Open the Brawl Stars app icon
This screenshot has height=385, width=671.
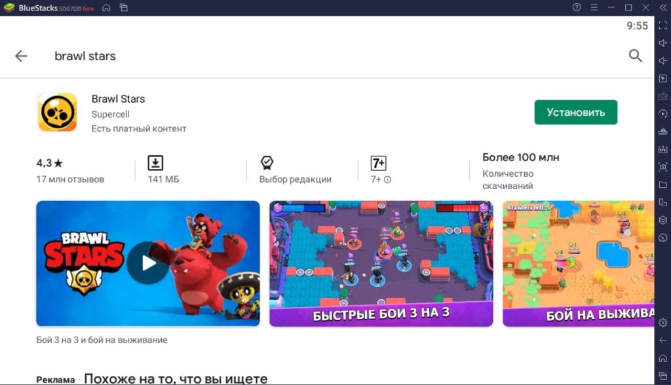[x=58, y=113]
